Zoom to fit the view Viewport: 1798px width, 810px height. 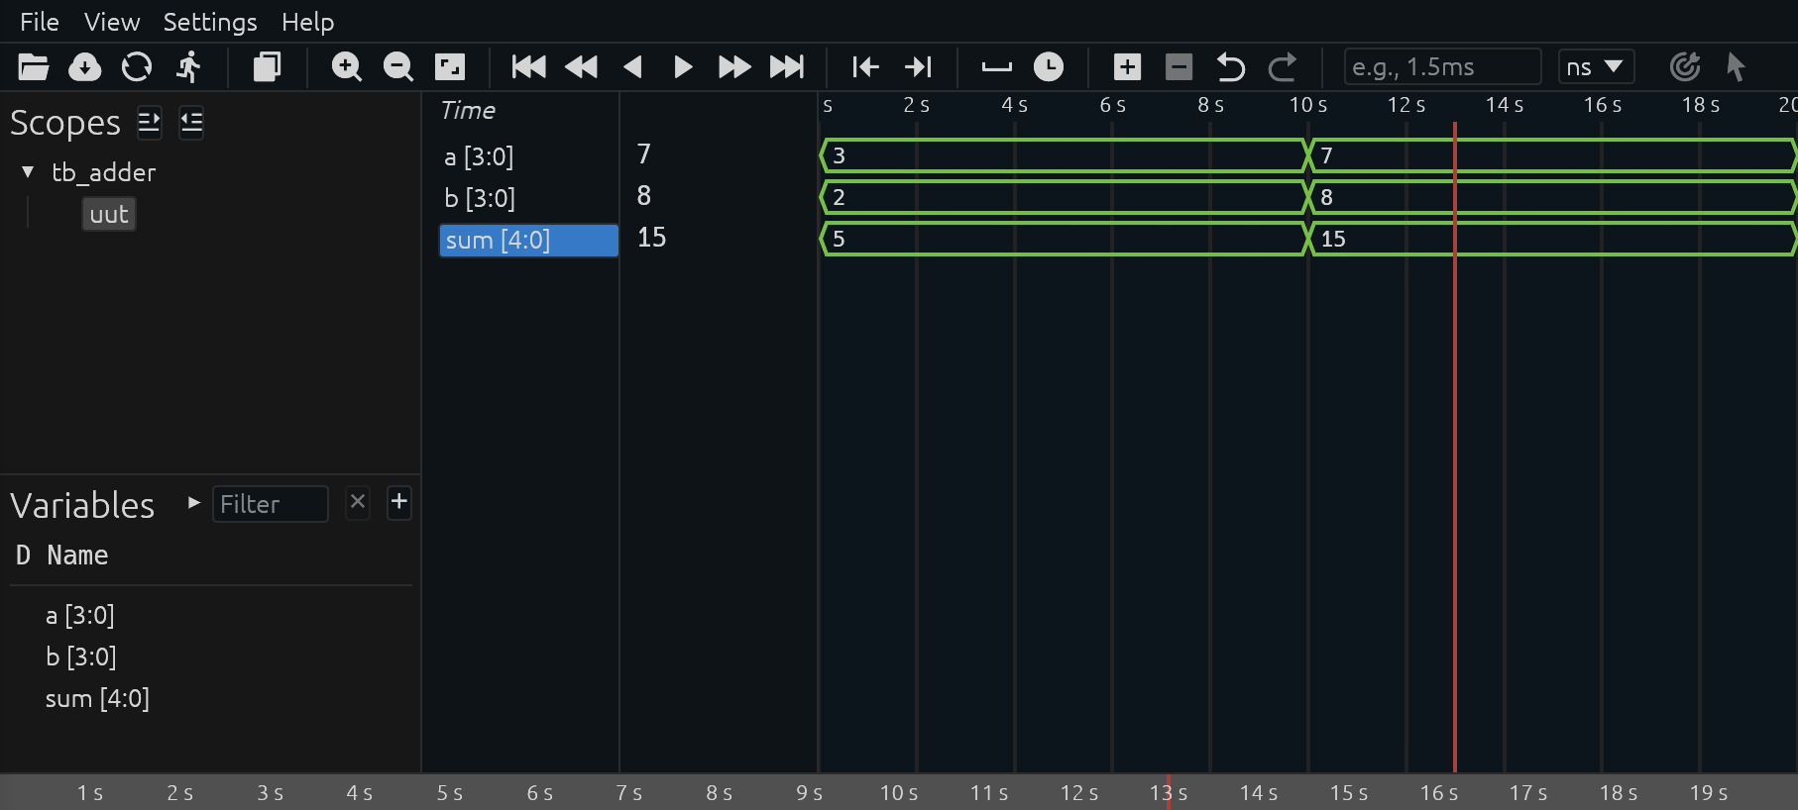(x=450, y=67)
